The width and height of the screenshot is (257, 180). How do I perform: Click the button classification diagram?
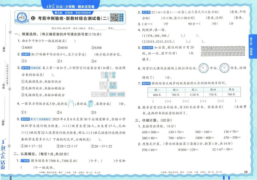pyautogui.click(x=108, y=84)
